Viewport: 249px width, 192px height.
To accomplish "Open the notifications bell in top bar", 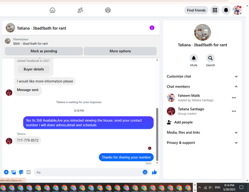I will coord(226,10).
